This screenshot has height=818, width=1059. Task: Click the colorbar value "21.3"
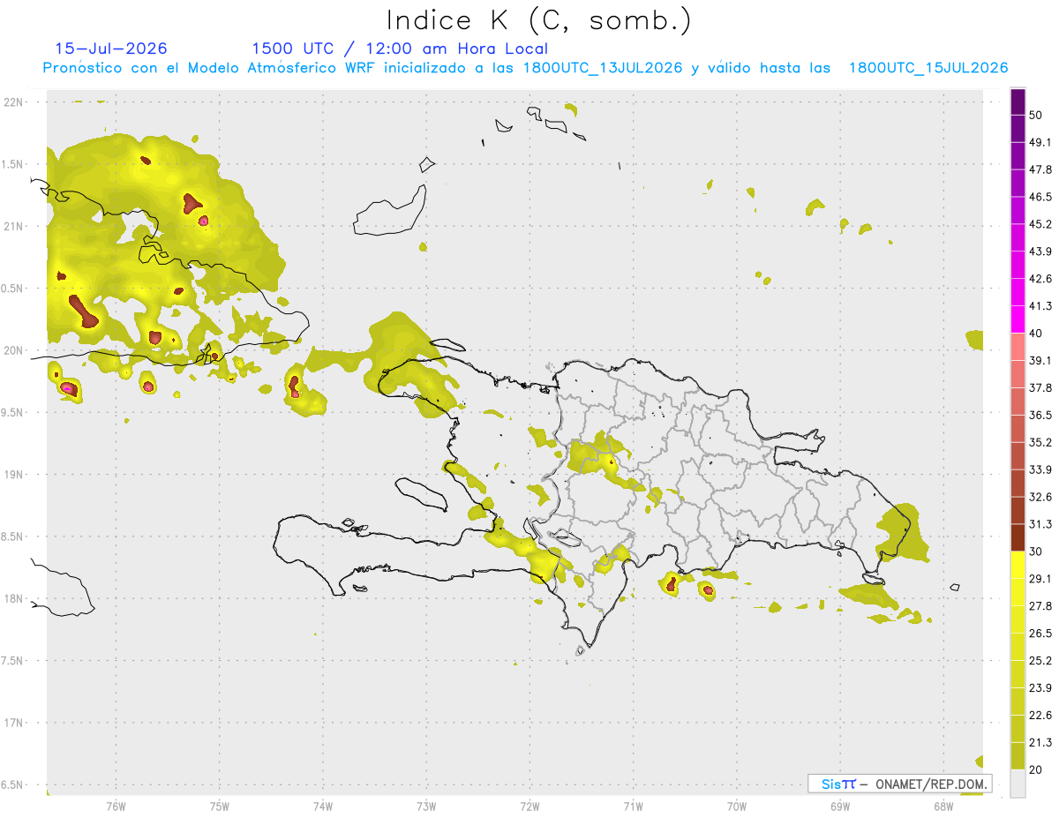(1040, 743)
